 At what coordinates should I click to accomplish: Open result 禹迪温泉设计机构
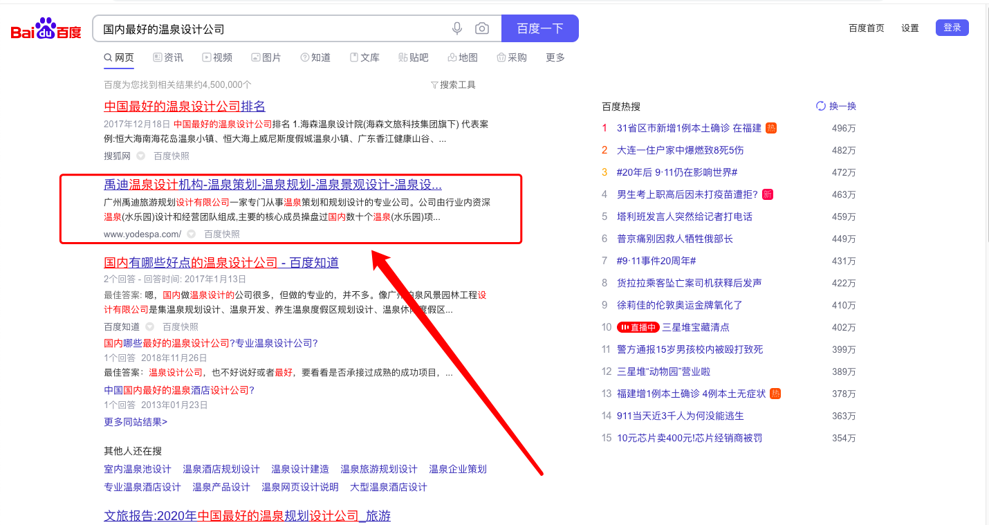click(272, 185)
